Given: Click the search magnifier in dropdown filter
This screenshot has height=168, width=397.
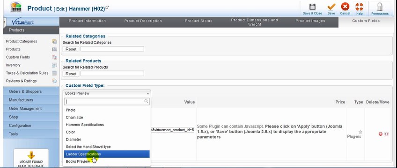Looking at the screenshot, I should [x=146, y=101].
